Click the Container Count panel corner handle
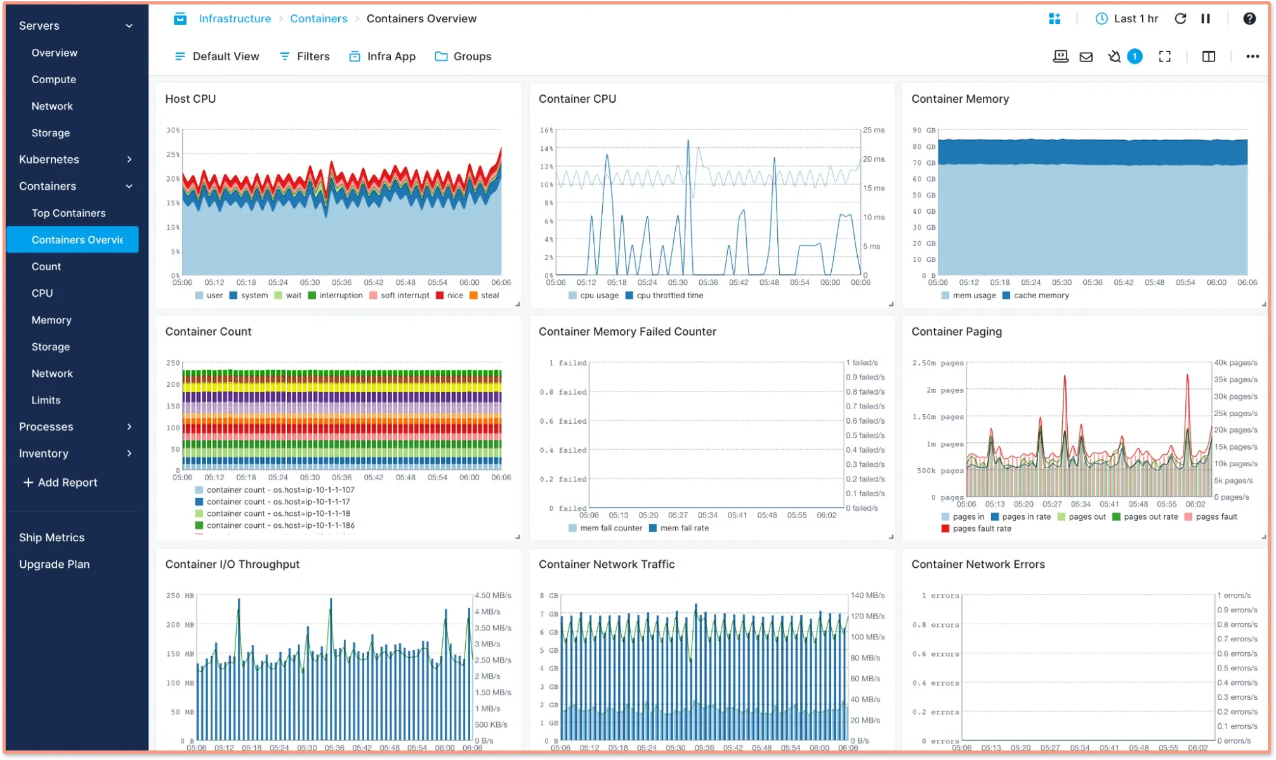The width and height of the screenshot is (1276, 760). (518, 537)
